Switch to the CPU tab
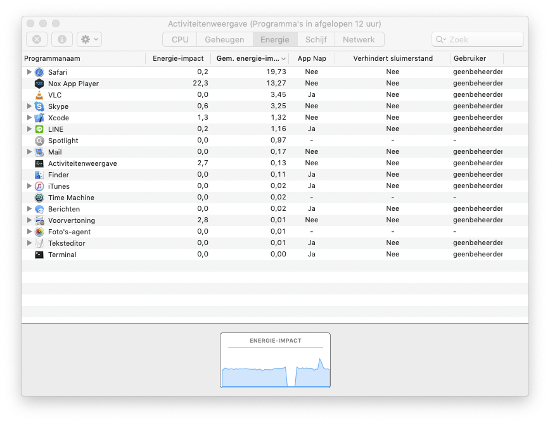The image size is (550, 423). 180,39
